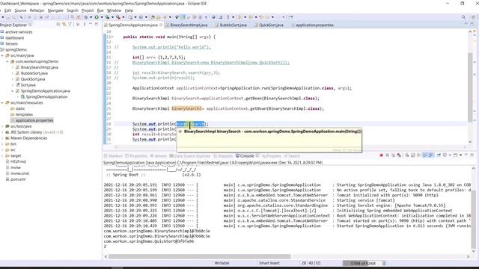Click ApplicationContext code line 21
This screenshot has width=479, height=269.
[242, 88]
